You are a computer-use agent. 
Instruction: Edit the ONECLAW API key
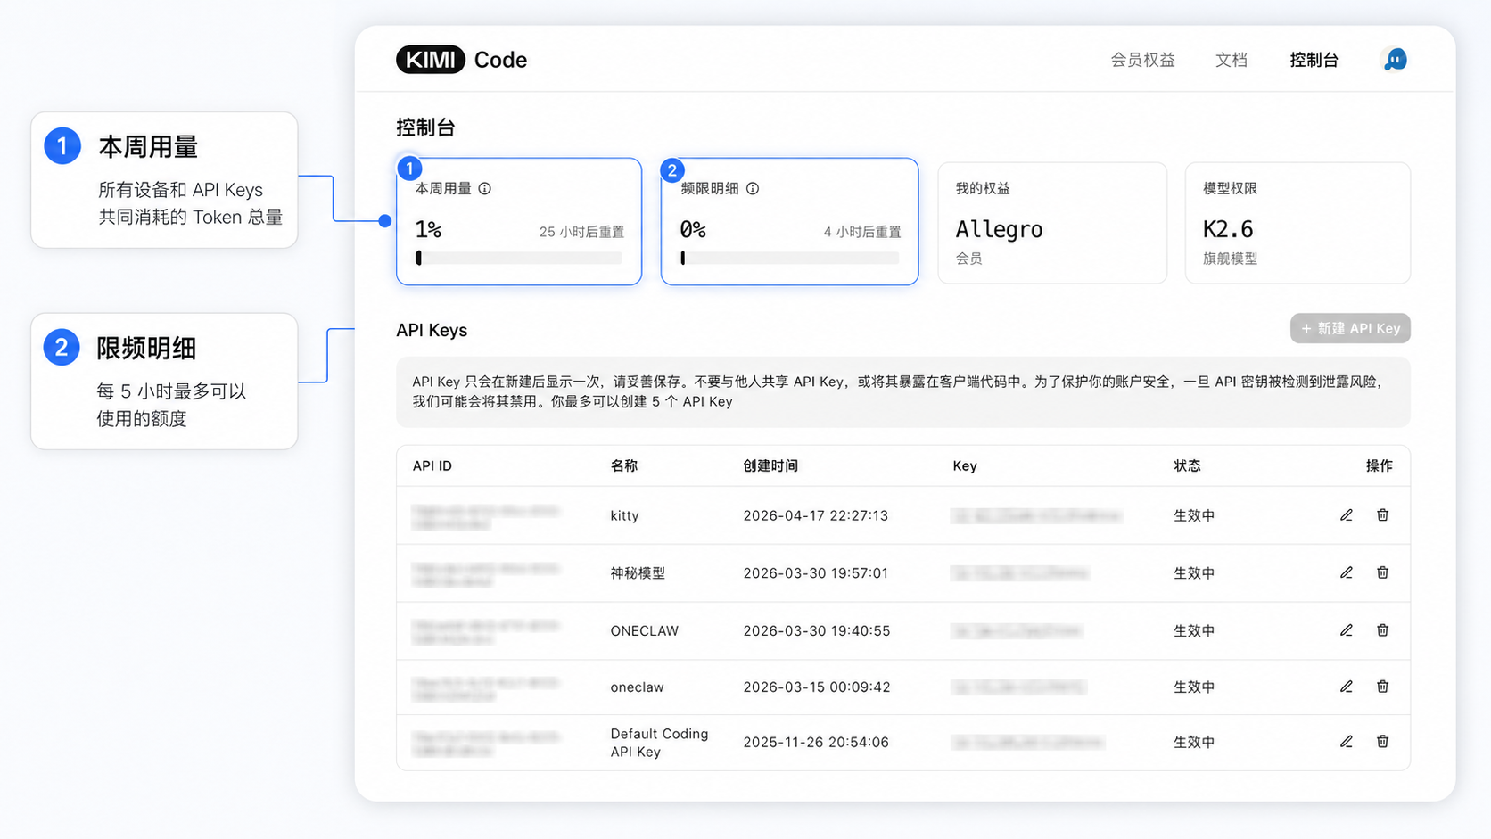pos(1347,630)
